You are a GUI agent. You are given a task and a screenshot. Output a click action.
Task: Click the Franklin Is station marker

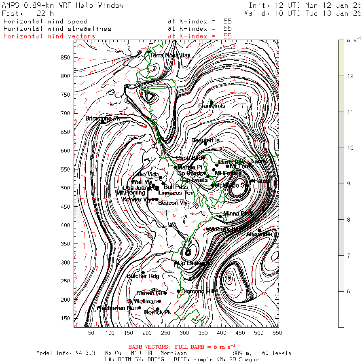(x=211, y=102)
